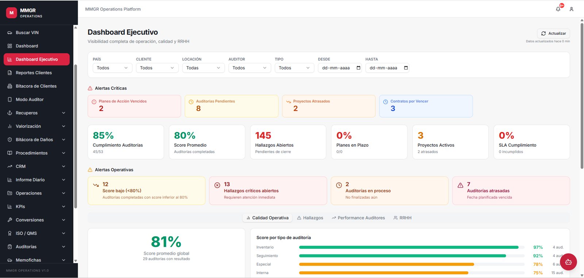Click the Hasta date input field

(387, 68)
